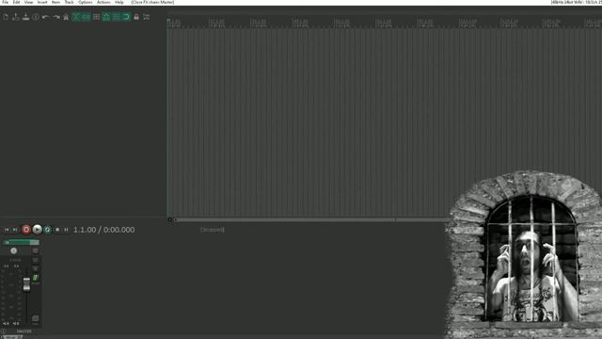Click the zoom button beside the scrollbar
Image resolution: width=602 pixels, height=339 pixels.
169,220
